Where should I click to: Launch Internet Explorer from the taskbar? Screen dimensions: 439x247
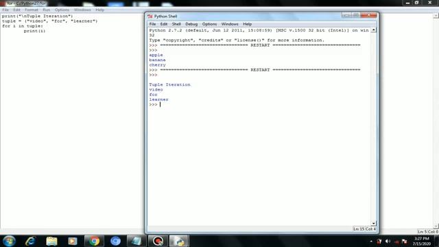pos(30,241)
